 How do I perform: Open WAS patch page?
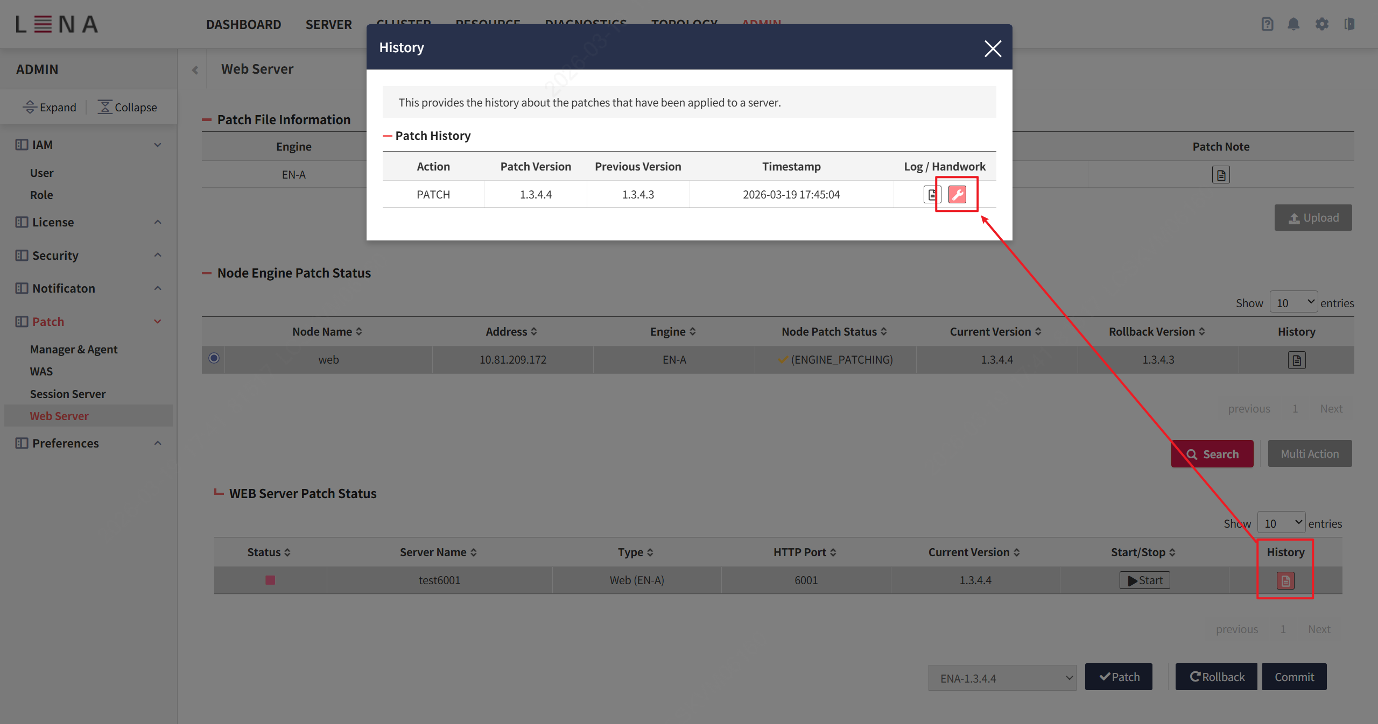click(41, 372)
